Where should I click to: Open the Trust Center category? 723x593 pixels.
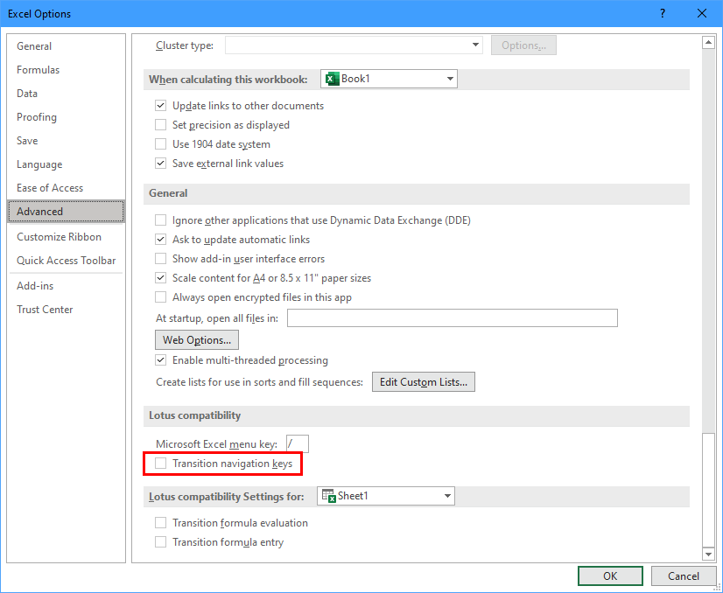pyautogui.click(x=66, y=309)
